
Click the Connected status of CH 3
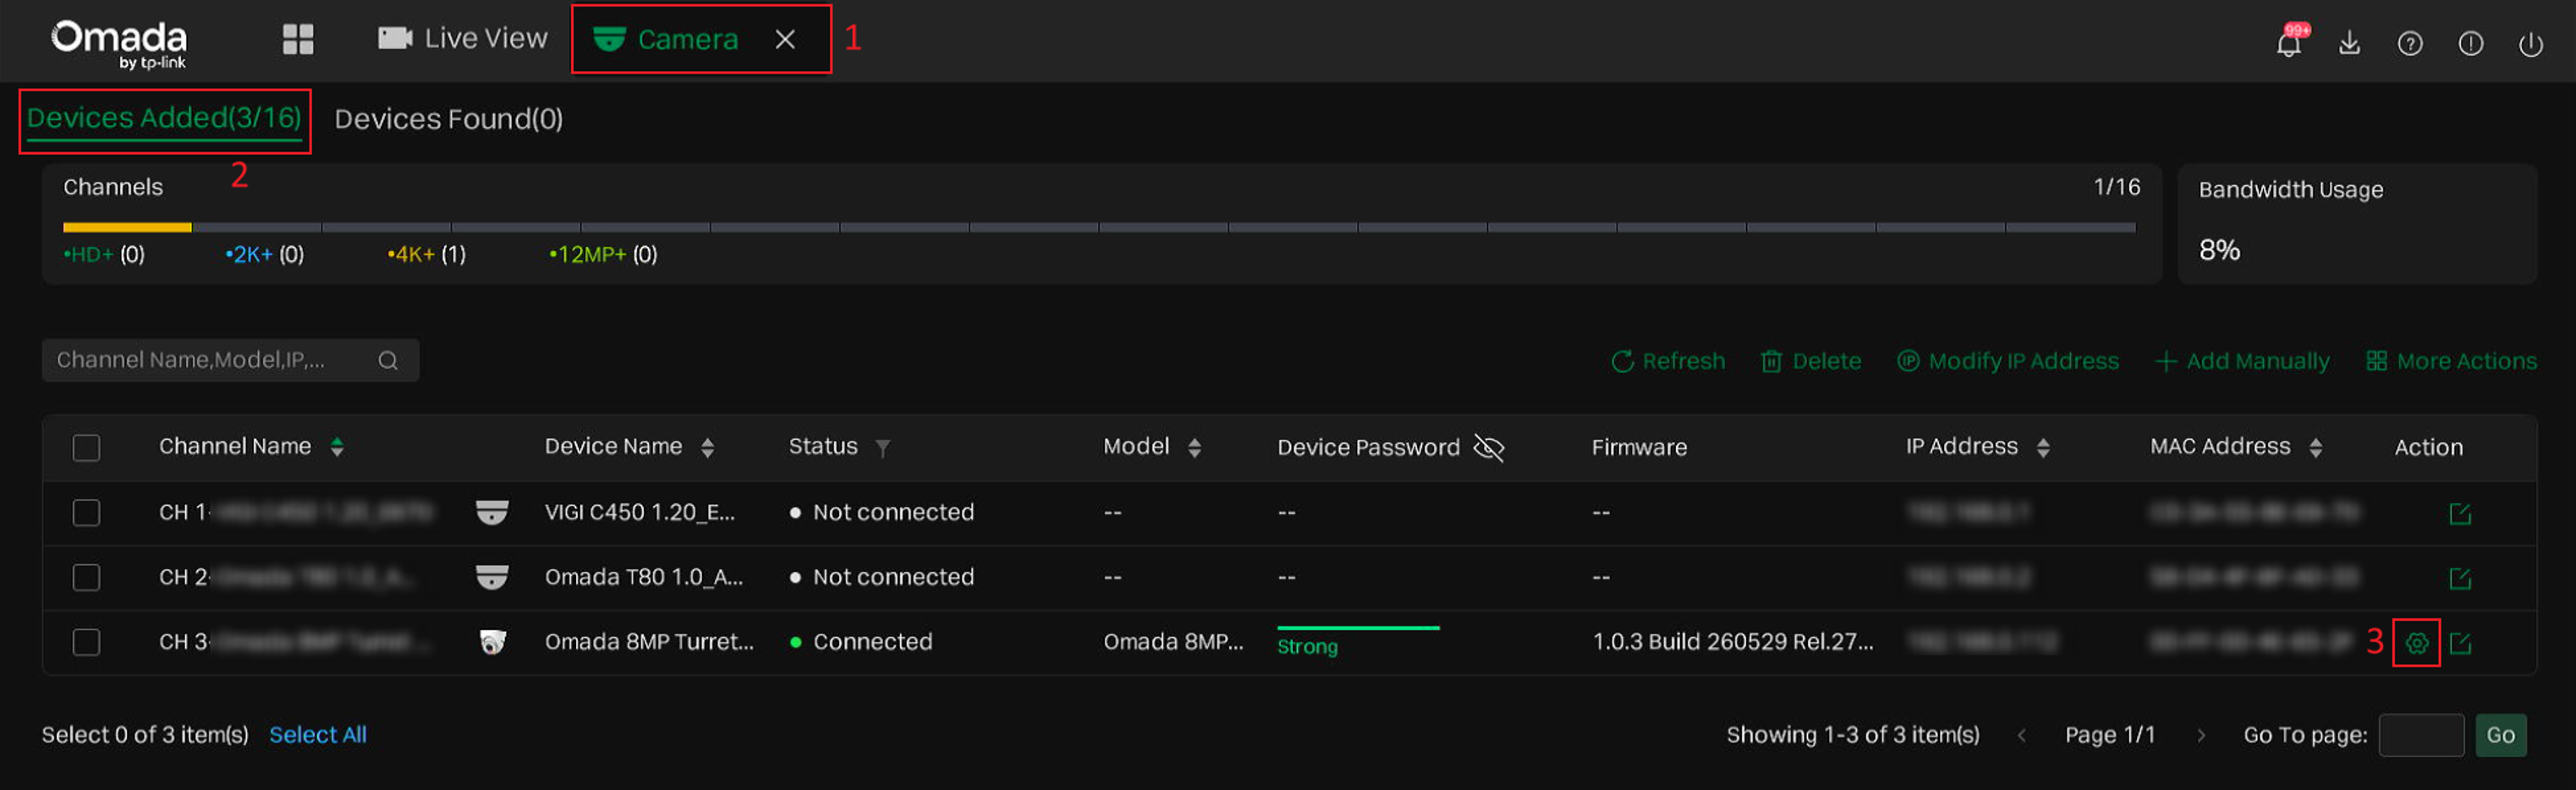click(861, 642)
